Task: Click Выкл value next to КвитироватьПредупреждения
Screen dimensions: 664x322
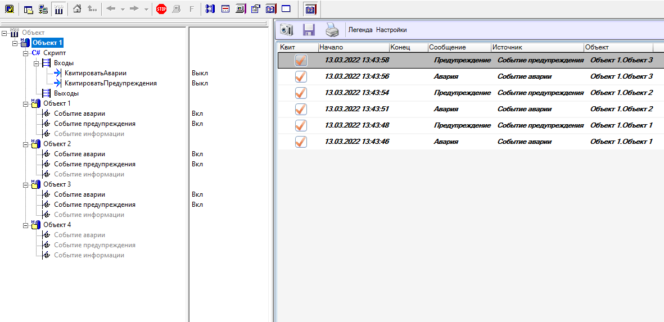Action: 200,83
